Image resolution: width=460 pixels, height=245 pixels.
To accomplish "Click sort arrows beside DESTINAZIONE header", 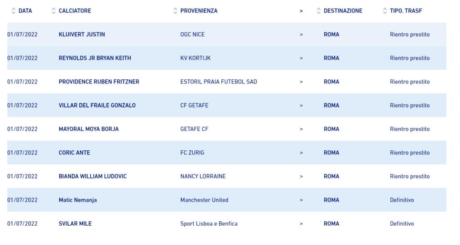I will (x=319, y=11).
